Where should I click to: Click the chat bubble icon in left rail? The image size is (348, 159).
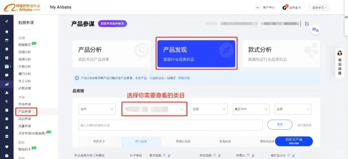pos(7,75)
